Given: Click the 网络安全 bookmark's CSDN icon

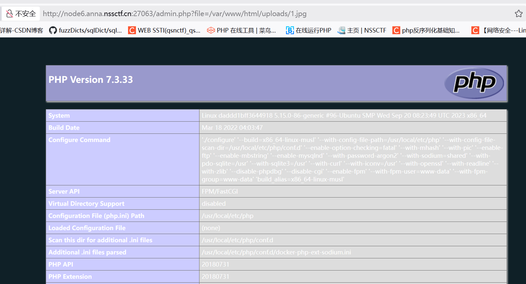Looking at the screenshot, I should pos(475,30).
